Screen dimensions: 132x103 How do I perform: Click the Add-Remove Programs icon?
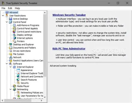click(x=14, y=25)
